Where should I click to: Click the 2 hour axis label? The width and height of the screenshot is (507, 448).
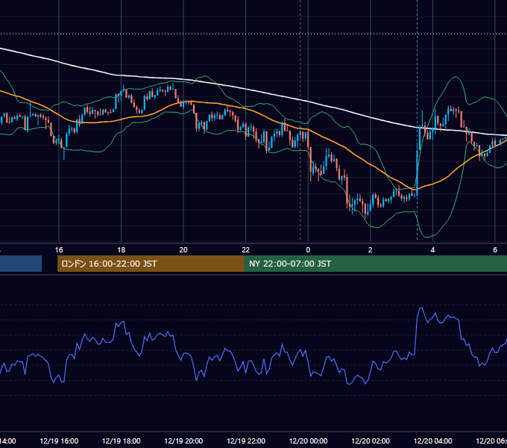tap(371, 250)
